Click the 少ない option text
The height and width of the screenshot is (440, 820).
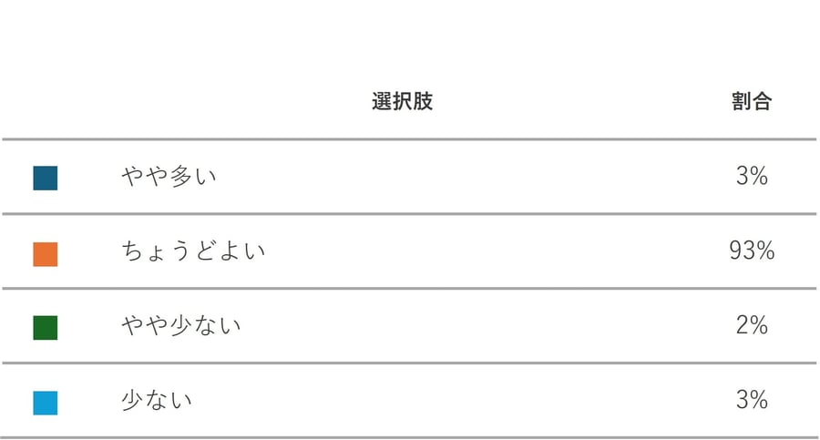pyautogui.click(x=157, y=401)
